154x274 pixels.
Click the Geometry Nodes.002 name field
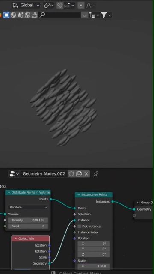44,174
